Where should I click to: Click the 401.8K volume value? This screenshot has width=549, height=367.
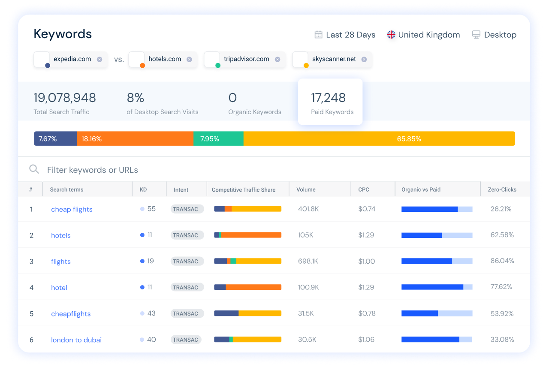point(308,209)
